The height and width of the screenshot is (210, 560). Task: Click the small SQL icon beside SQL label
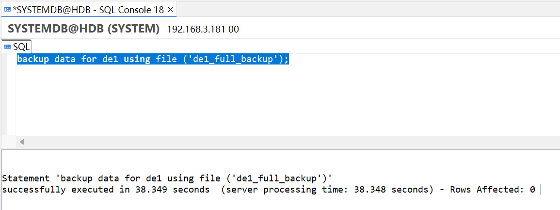coord(7,47)
